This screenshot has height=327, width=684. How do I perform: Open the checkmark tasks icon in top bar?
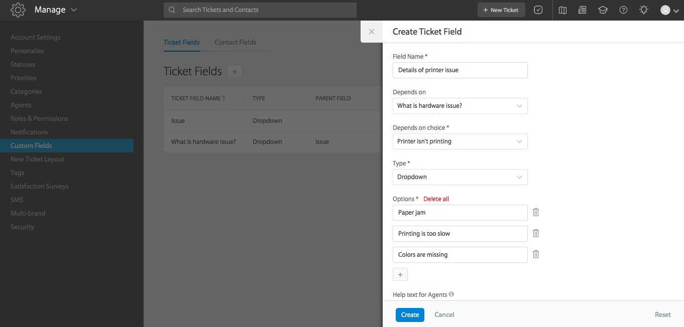click(538, 10)
